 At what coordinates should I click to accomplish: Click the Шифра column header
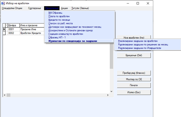coord(14,25)
